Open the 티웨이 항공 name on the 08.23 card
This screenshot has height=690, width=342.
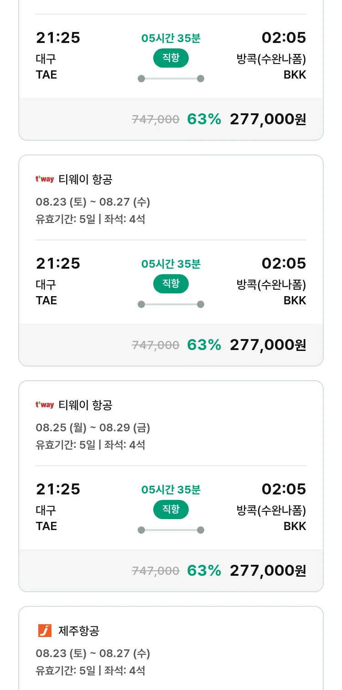[85, 180]
